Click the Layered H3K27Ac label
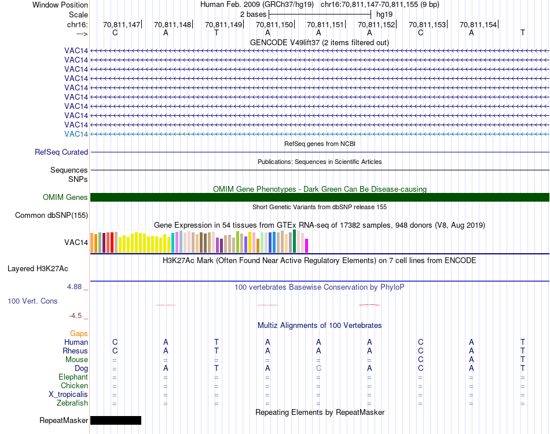Screen dimensions: 550x434 (x=38, y=269)
